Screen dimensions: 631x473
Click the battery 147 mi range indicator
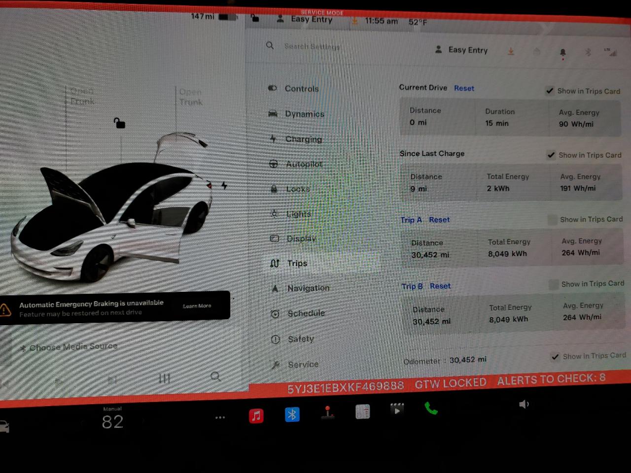214,16
